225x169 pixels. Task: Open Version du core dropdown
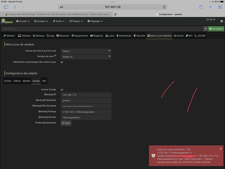(86, 56)
